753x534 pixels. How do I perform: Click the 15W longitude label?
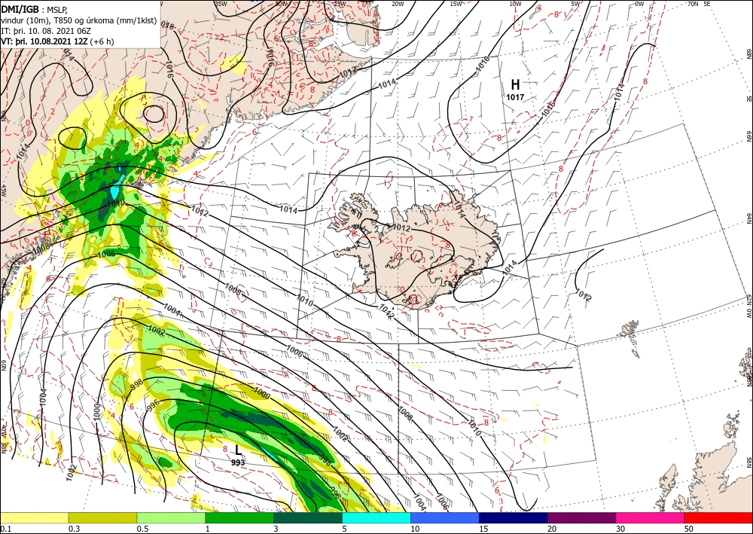point(456,4)
